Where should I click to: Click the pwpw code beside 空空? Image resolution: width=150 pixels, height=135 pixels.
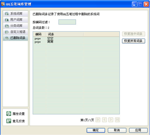[38, 39]
